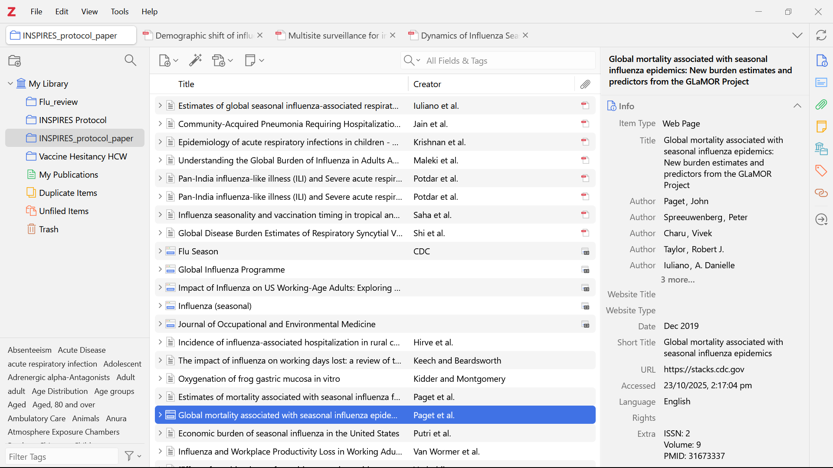Click the Filter Tags input field
Image resolution: width=833 pixels, height=468 pixels.
(x=62, y=457)
